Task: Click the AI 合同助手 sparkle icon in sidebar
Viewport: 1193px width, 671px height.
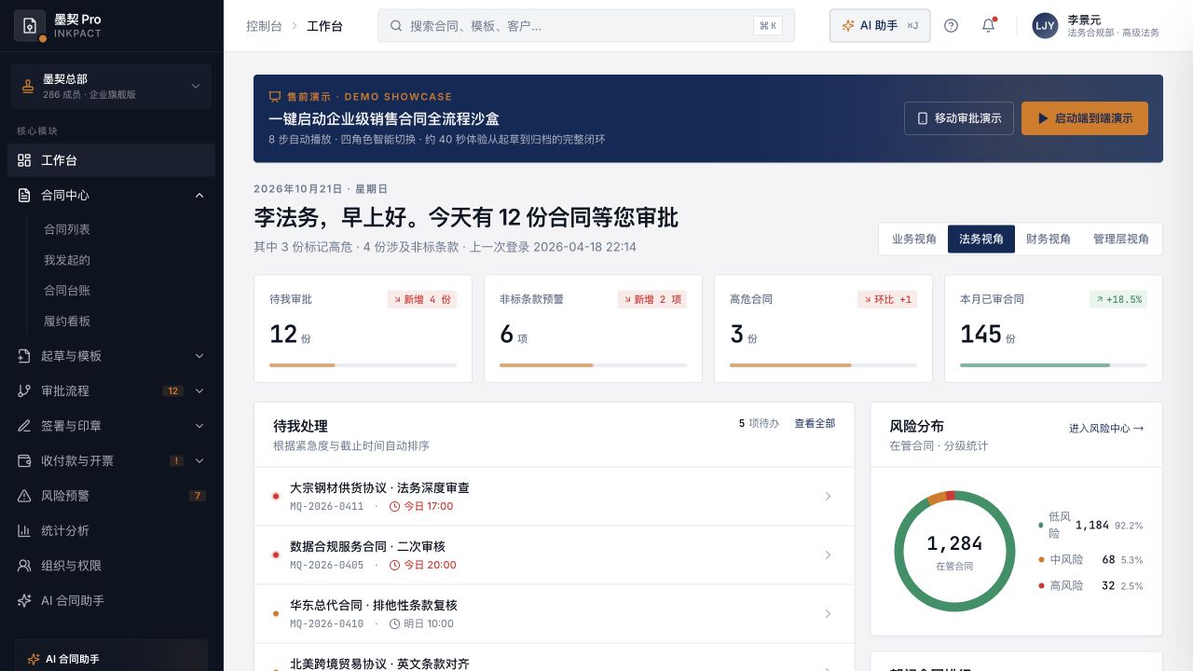Action: click(x=24, y=601)
